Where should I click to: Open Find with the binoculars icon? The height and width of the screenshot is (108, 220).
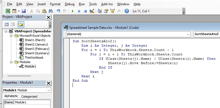click(50, 11)
